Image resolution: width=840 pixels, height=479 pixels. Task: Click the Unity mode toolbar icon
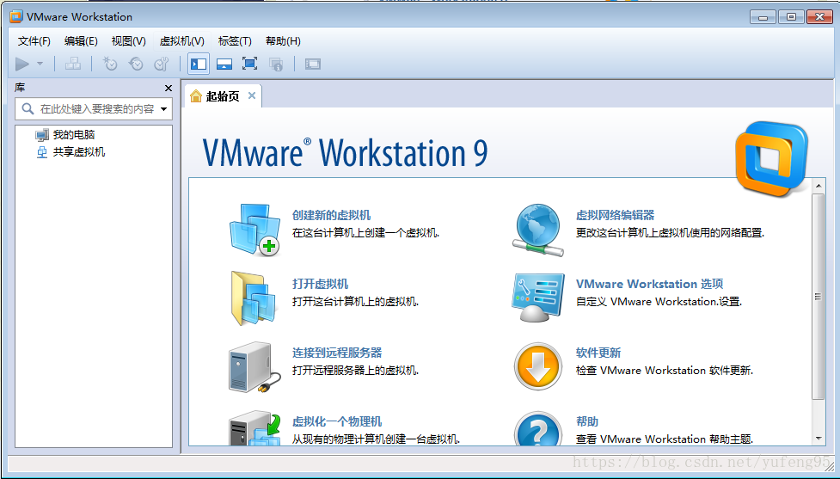click(x=275, y=64)
